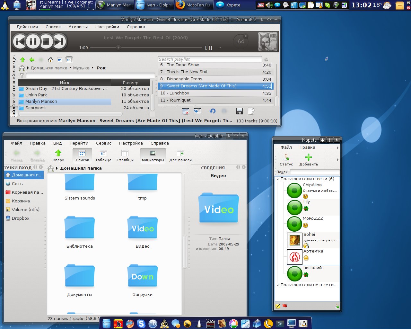Screen dimensions: 411x329
Task: Export the Amarok playlist
Action: [x=251, y=111]
